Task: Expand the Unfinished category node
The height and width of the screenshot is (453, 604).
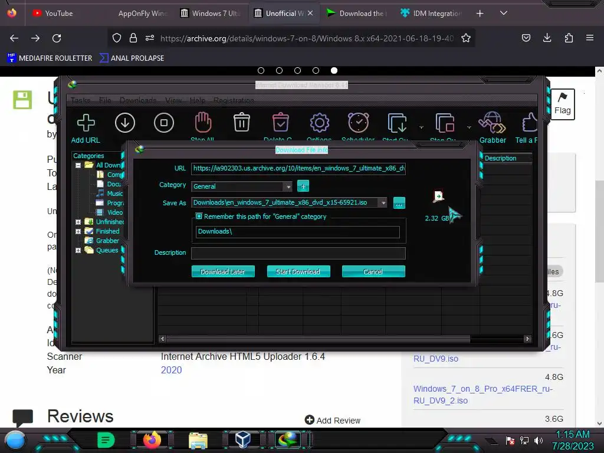Action: [78, 222]
